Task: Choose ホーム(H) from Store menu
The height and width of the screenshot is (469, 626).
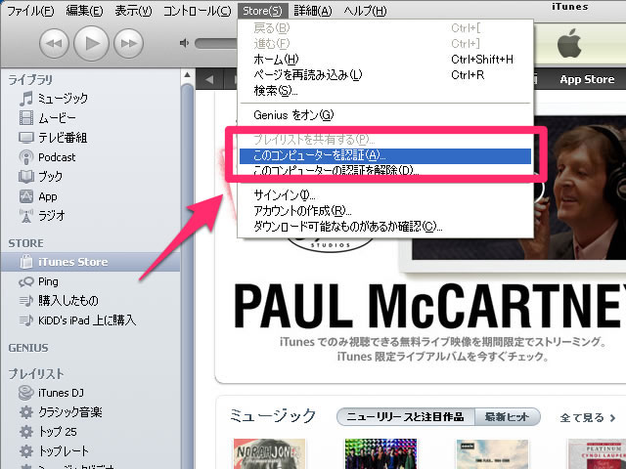Action: 385,60
